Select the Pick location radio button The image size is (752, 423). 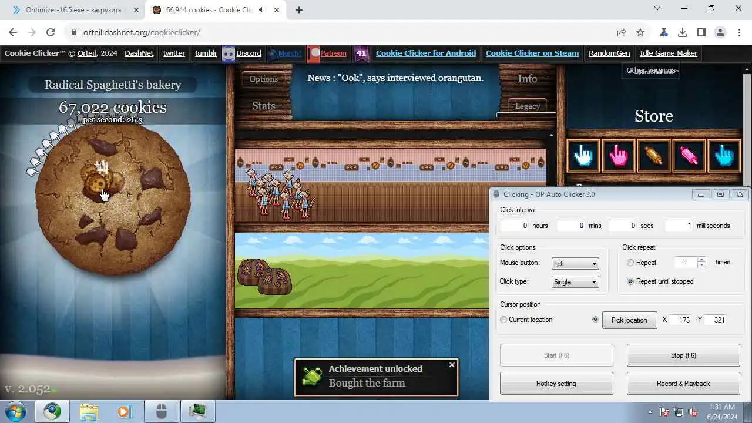point(596,320)
